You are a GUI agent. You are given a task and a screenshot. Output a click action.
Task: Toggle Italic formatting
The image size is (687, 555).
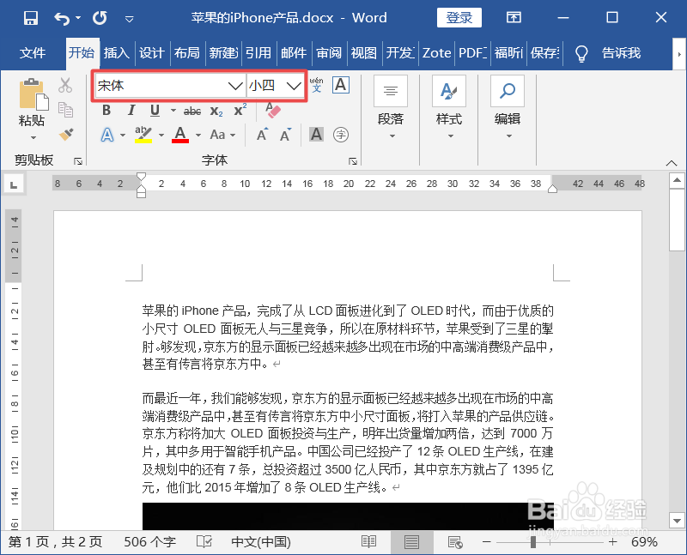point(131,111)
